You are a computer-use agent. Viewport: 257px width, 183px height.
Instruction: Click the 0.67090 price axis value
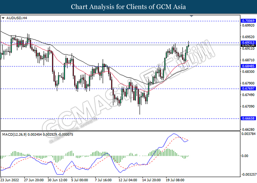(x=248, y=107)
